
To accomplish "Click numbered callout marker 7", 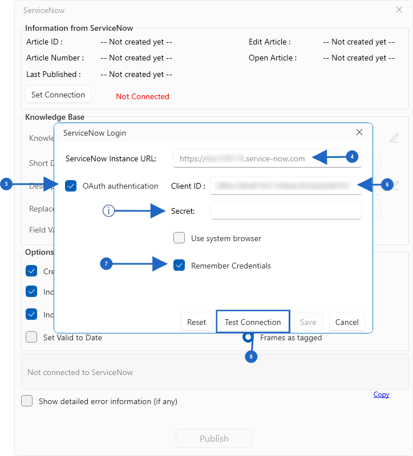I will pyautogui.click(x=106, y=263).
